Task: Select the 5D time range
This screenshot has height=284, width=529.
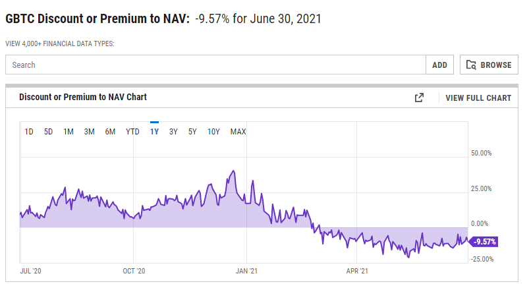Action: pyautogui.click(x=49, y=132)
